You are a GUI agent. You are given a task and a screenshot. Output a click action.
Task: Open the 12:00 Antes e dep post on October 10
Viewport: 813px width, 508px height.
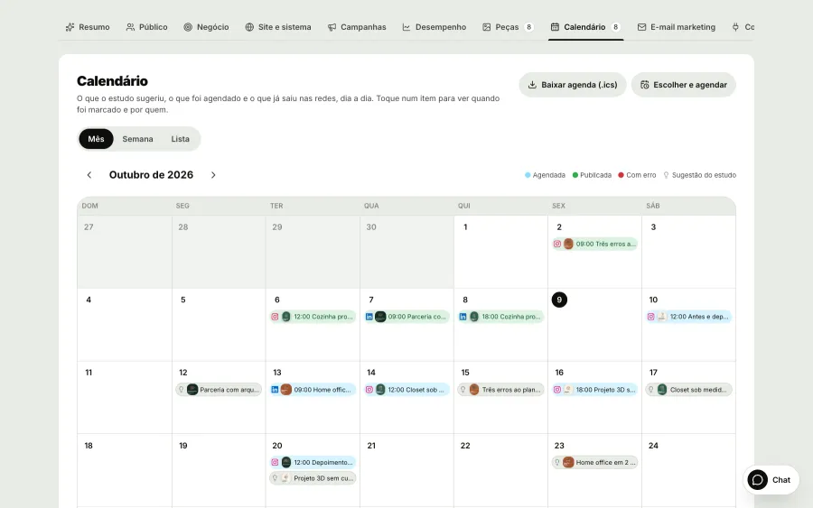point(688,317)
